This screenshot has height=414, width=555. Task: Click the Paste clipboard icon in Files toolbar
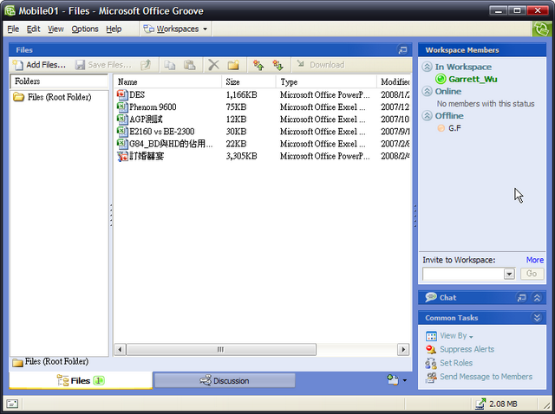(190, 65)
